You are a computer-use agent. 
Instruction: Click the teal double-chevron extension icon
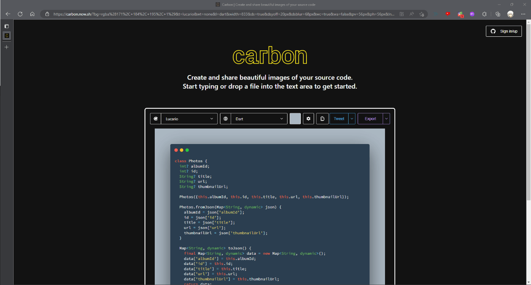pyautogui.click(x=436, y=14)
